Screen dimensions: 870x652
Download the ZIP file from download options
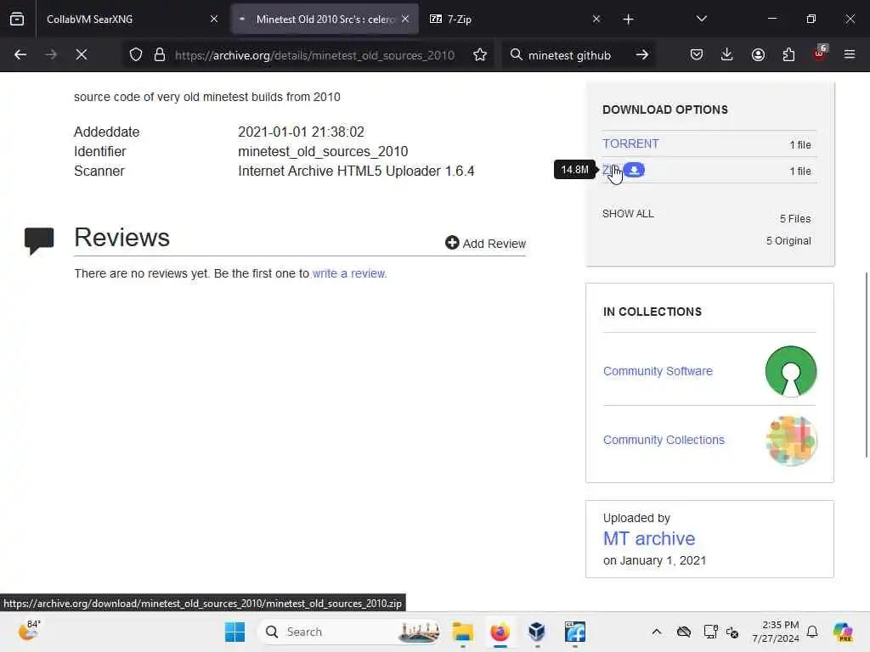[x=611, y=170]
